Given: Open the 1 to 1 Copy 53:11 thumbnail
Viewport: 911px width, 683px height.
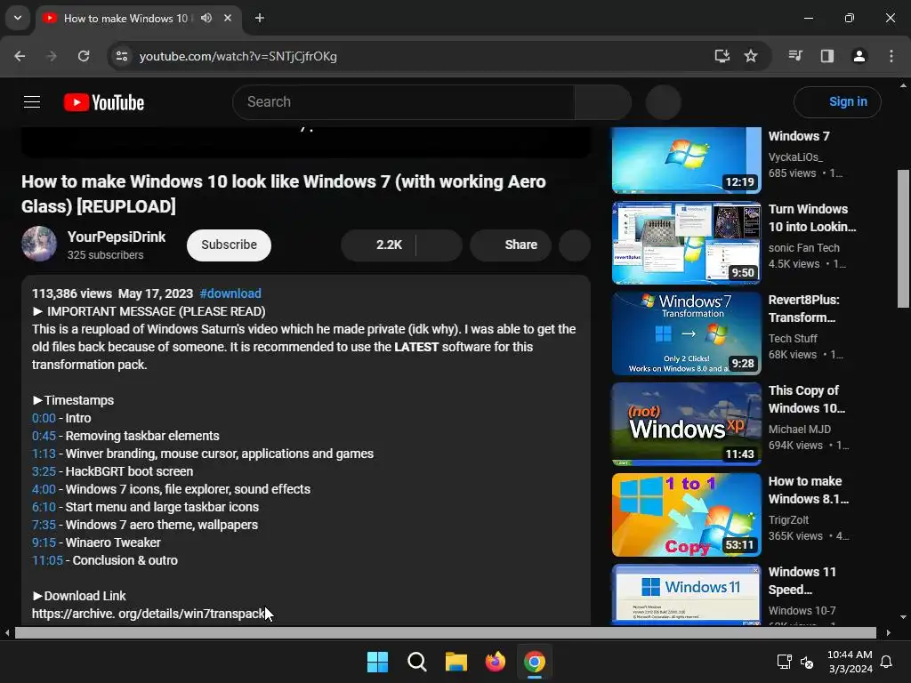Looking at the screenshot, I should pos(686,515).
